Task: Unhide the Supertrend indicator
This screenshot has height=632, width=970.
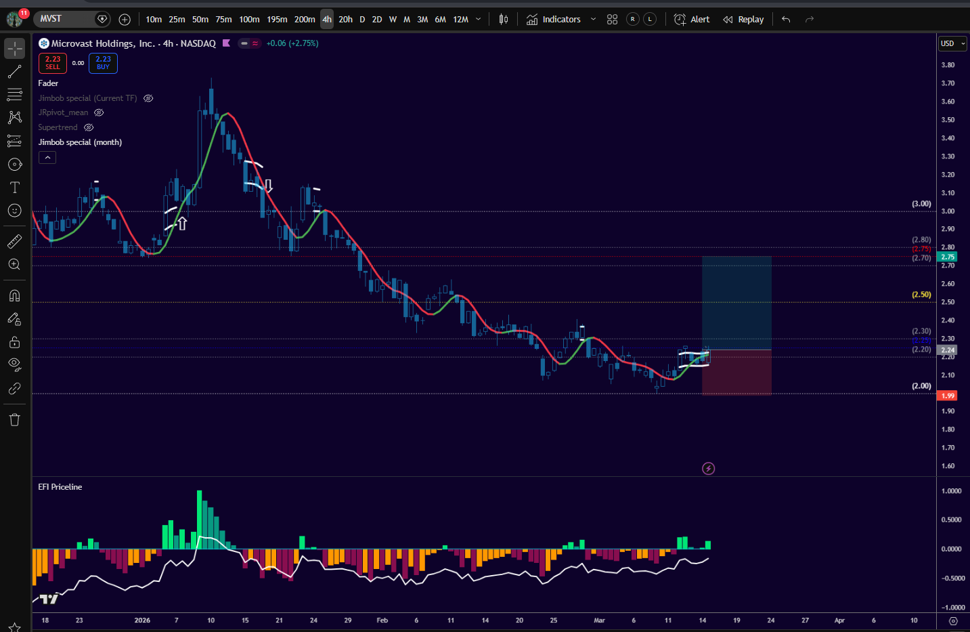Action: click(x=89, y=127)
